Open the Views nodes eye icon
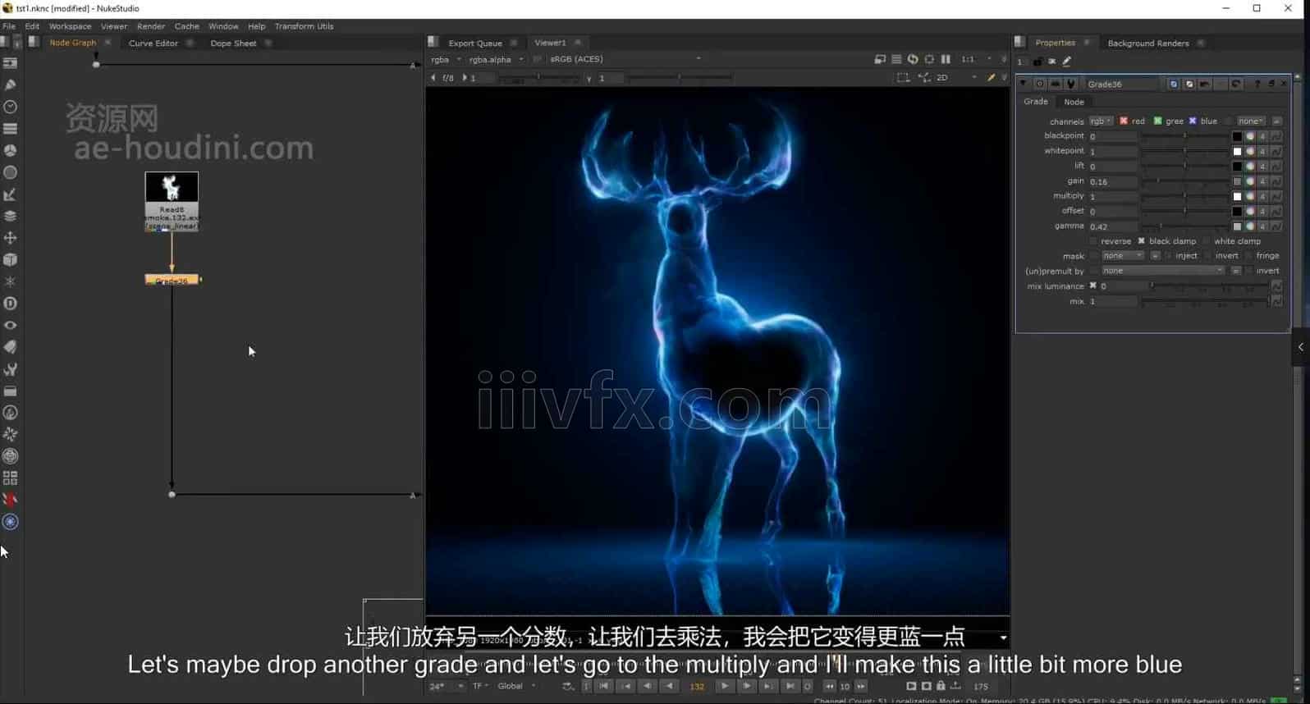Viewport: 1310px width, 704px height. (10, 325)
